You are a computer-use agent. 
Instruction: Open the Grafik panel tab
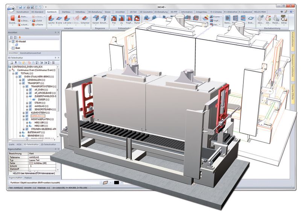pos(12,144)
